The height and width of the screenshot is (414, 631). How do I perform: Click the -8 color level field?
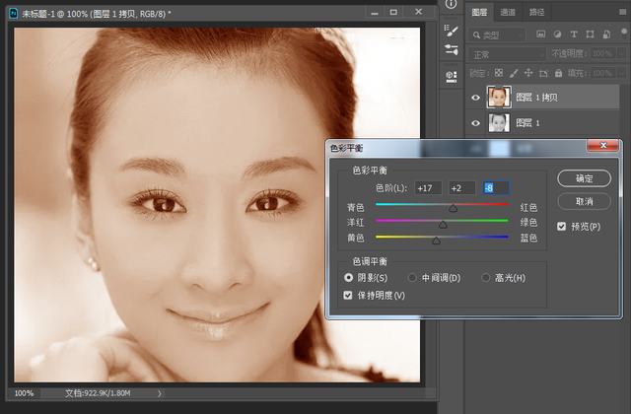(x=496, y=188)
